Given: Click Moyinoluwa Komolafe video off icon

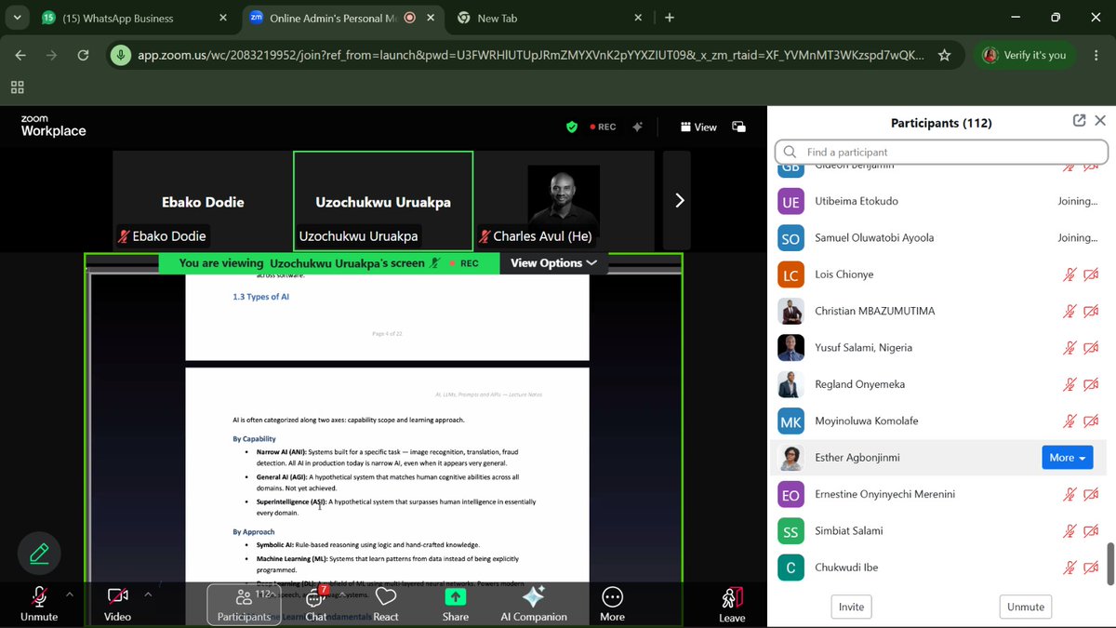Looking at the screenshot, I should (x=1092, y=421).
